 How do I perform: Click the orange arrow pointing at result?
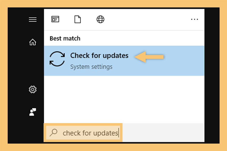(149, 57)
